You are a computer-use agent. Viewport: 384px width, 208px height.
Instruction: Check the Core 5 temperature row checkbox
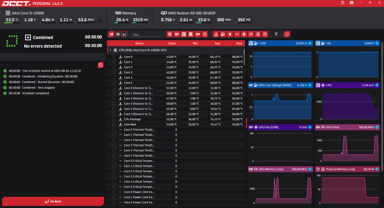(x=114, y=83)
